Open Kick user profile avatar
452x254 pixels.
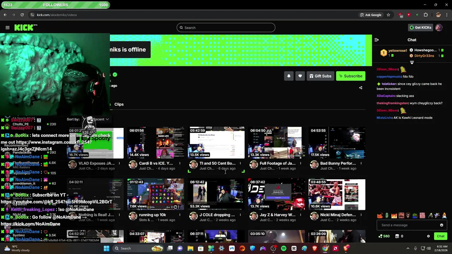[439, 28]
